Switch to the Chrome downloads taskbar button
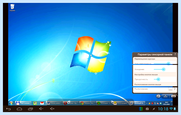 (x=87, y=103)
